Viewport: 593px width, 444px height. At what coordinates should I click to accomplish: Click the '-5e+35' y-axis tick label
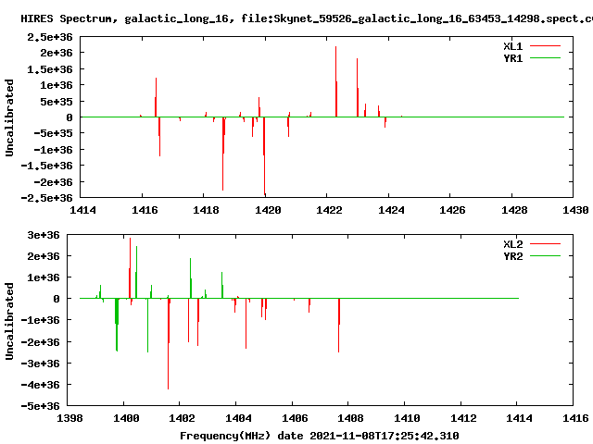tap(53, 133)
